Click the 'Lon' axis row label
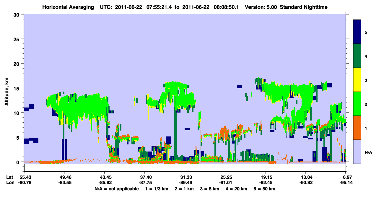The image size is (384, 197). coord(10,183)
